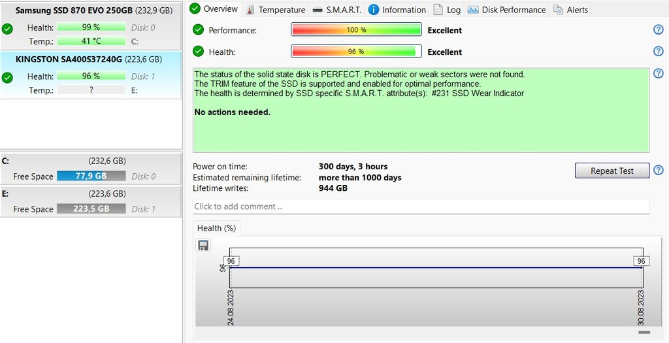The image size is (669, 343).
Task: Click the 'Disk: 1' label under Kingston
Action: point(143,76)
